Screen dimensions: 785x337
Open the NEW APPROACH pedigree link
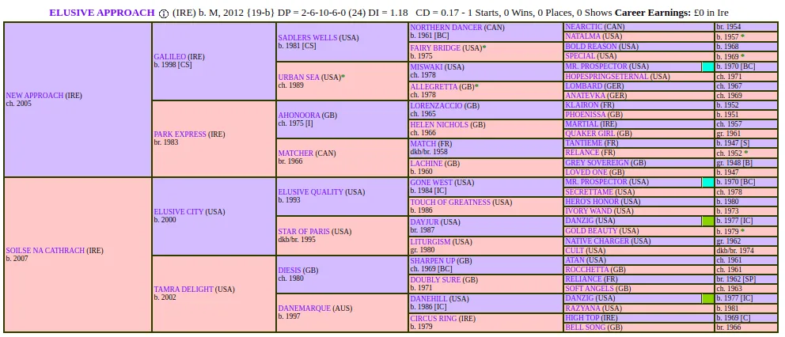pyautogui.click(x=35, y=96)
